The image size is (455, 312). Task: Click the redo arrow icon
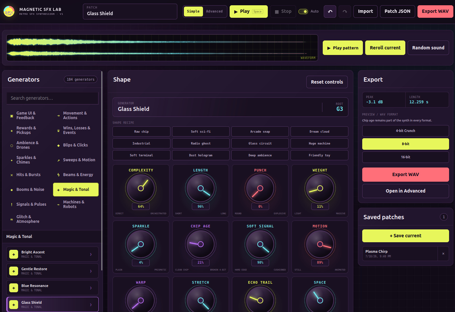coord(344,12)
